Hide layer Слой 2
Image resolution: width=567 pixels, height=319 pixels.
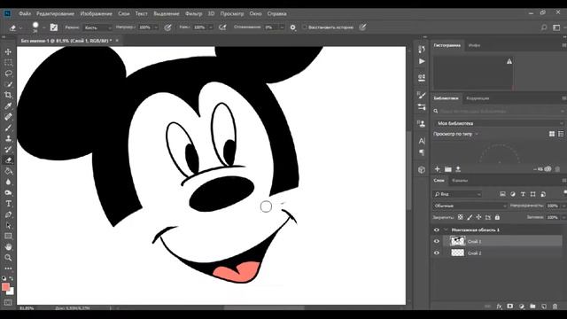[437, 253]
